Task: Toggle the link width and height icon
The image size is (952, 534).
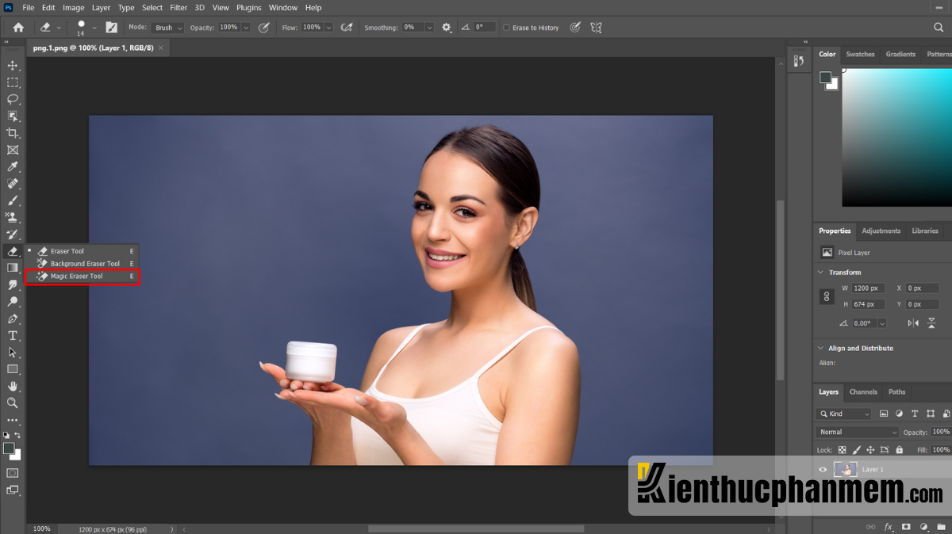Action: click(827, 296)
